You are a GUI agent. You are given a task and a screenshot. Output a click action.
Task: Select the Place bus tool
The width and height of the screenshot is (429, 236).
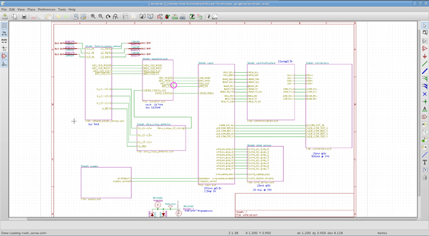point(425,71)
